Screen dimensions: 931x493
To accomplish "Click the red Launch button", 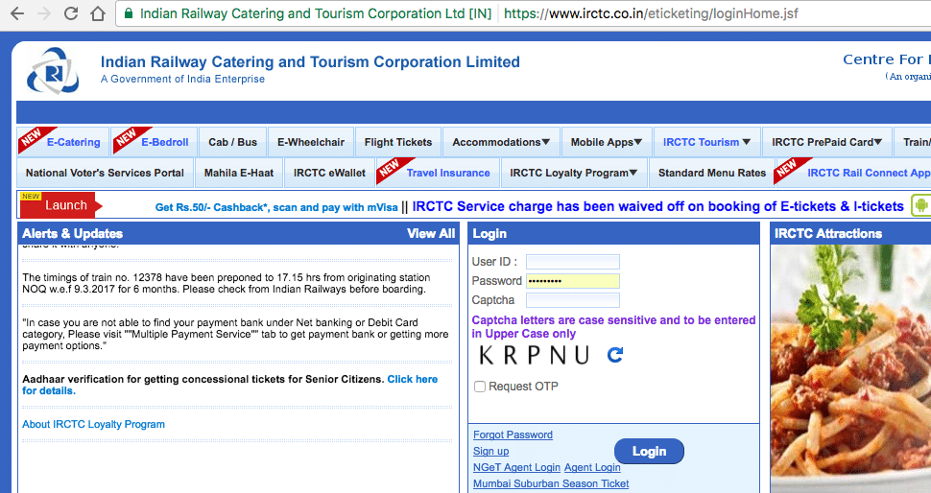I will (61, 205).
